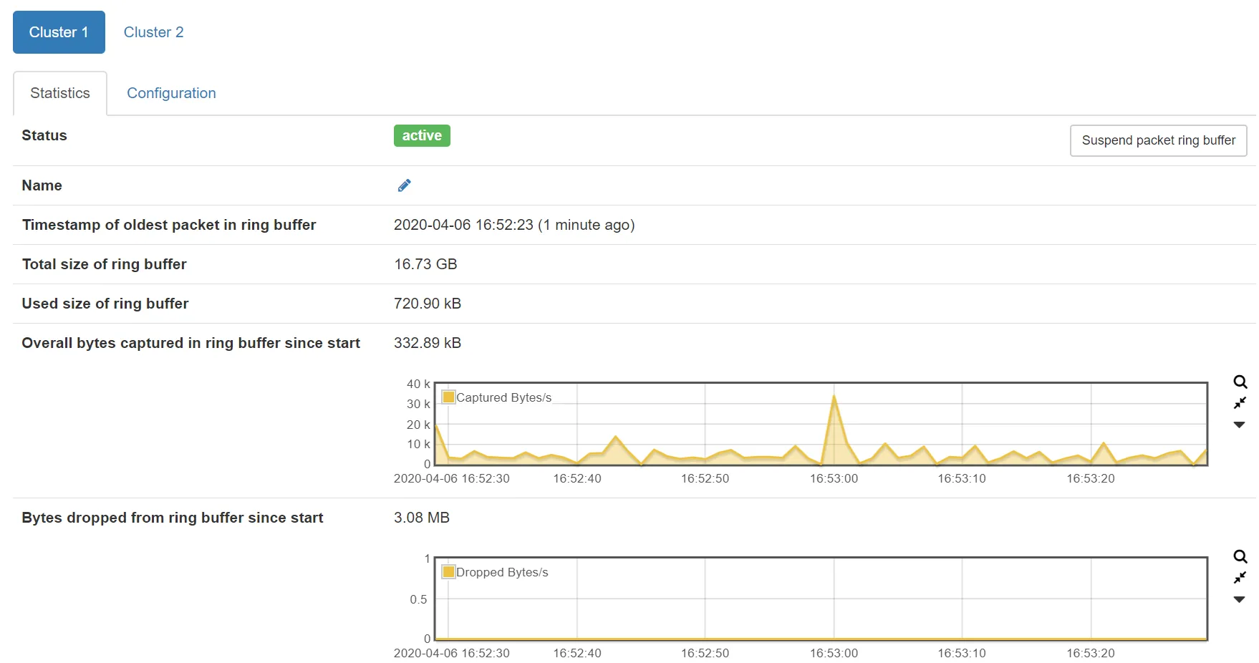This screenshot has height=663, width=1259.
Task: Click the magnifier icon beside Dropped Bytes chart
Action: tap(1240, 557)
